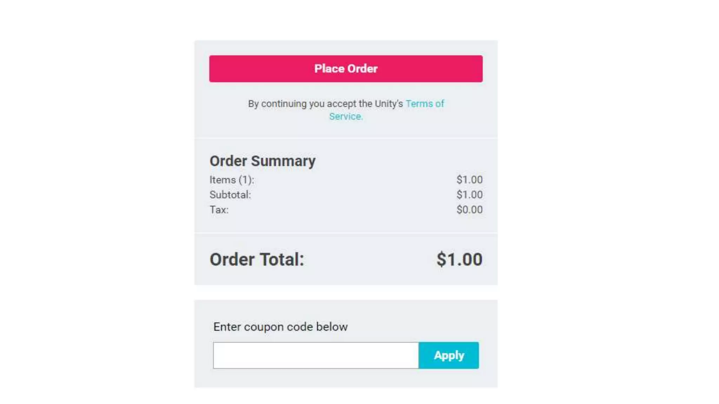Click the word 'Unity's' in the disclaimer

tap(389, 104)
